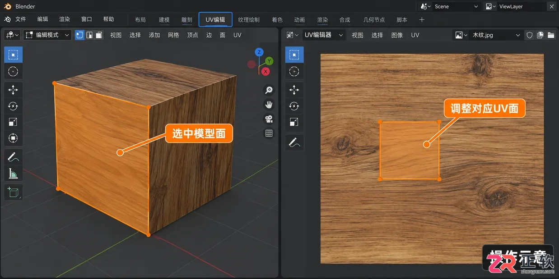The height and width of the screenshot is (279, 559).
Task: Switch to the 雕刻 workspace tab
Action: pos(187,20)
